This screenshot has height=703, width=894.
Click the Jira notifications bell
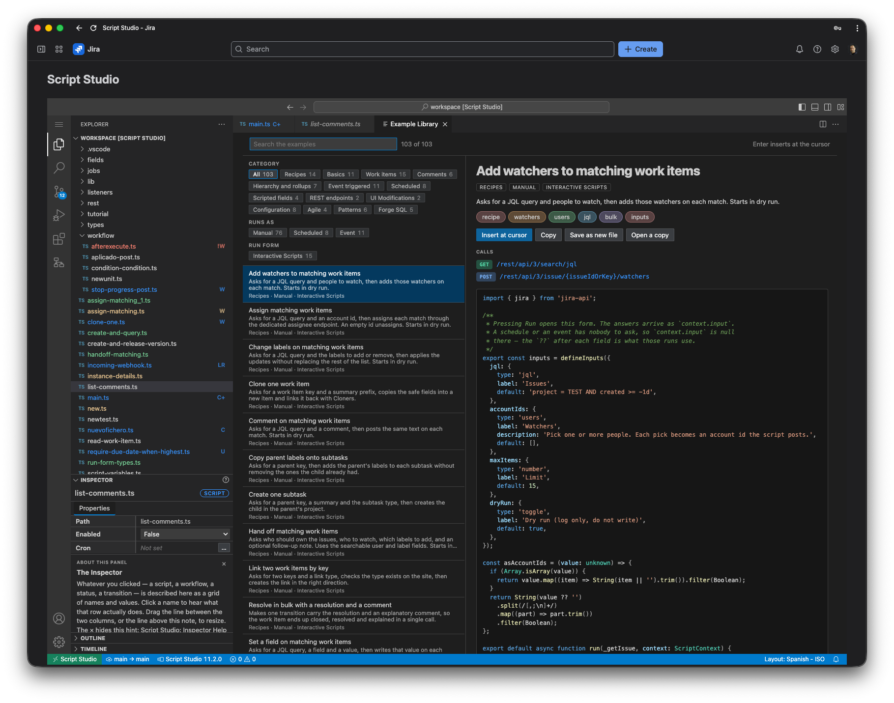(x=800, y=49)
